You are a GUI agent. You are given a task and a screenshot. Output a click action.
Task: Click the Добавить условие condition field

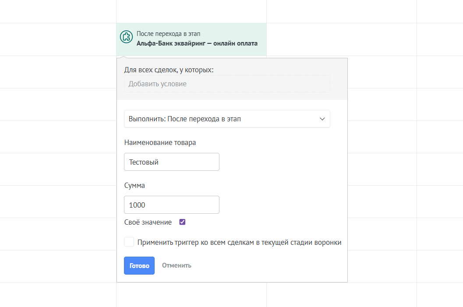227,84
